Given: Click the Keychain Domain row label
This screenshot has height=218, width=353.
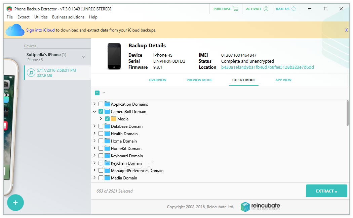Looking at the screenshot, I should tap(126, 163).
